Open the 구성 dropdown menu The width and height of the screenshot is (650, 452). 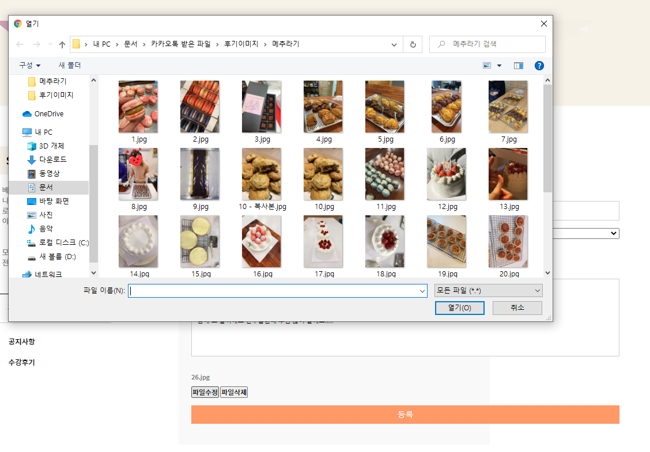29,65
